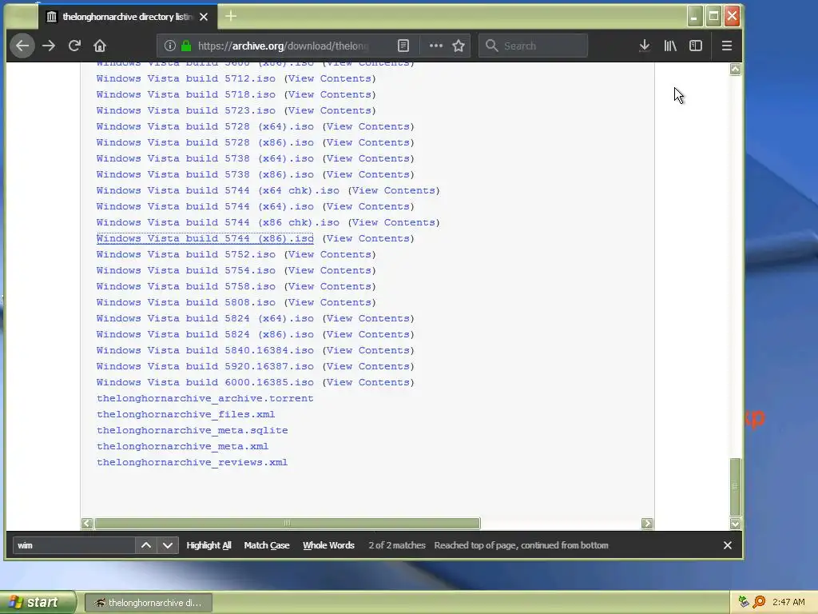Open Windows Vista build 5728 (x64).iso
The width and height of the screenshot is (818, 614).
pyautogui.click(x=205, y=126)
